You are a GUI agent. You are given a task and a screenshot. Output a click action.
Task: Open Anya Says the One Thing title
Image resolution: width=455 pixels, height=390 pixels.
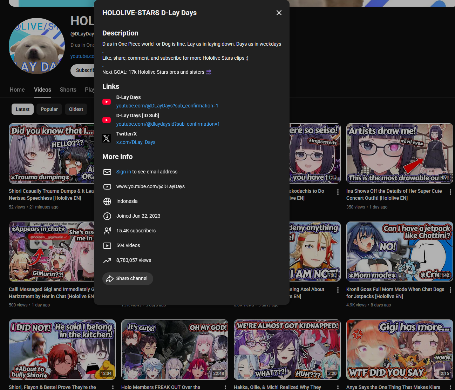coord(393,387)
